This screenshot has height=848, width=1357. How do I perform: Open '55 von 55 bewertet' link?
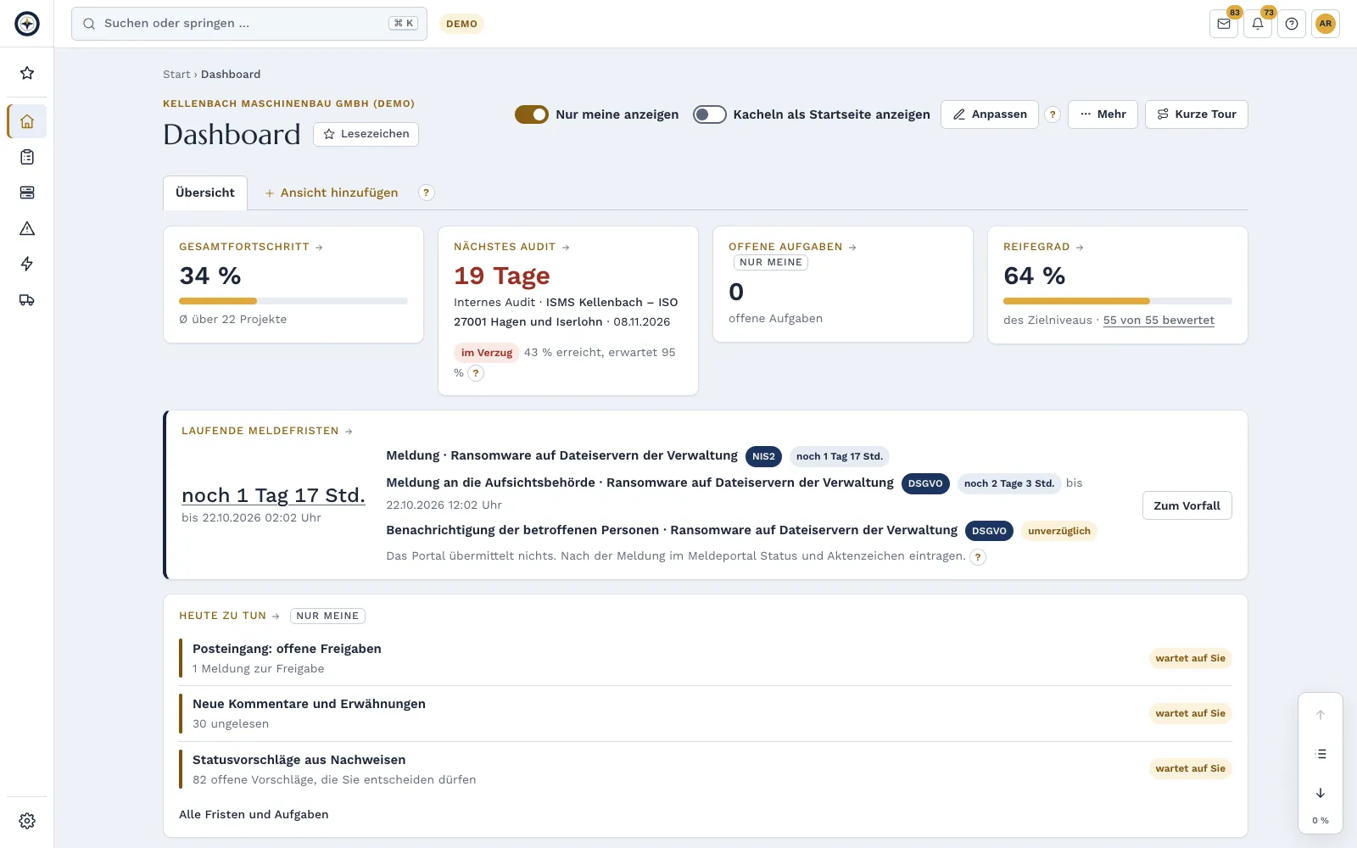(1159, 321)
